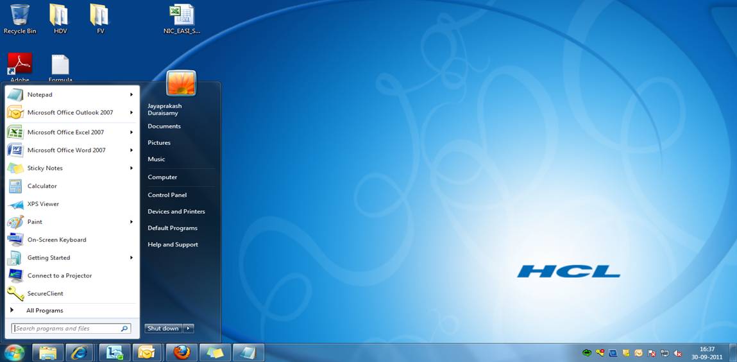Open the arrow next to Shut down
Viewport: 737px width, 362px height.
(188, 329)
